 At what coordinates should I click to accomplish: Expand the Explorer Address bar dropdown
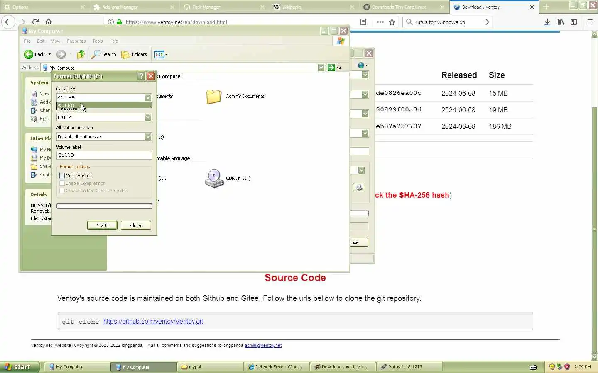[x=321, y=68]
